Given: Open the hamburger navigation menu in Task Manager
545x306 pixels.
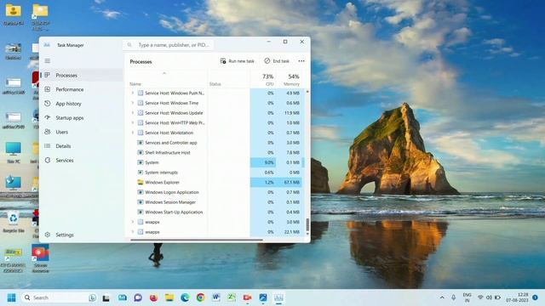Looking at the screenshot, I should point(48,61).
